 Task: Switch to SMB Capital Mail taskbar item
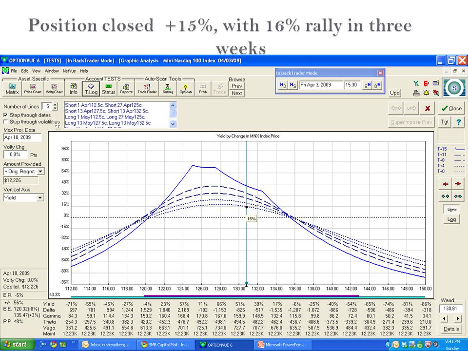[165, 345]
